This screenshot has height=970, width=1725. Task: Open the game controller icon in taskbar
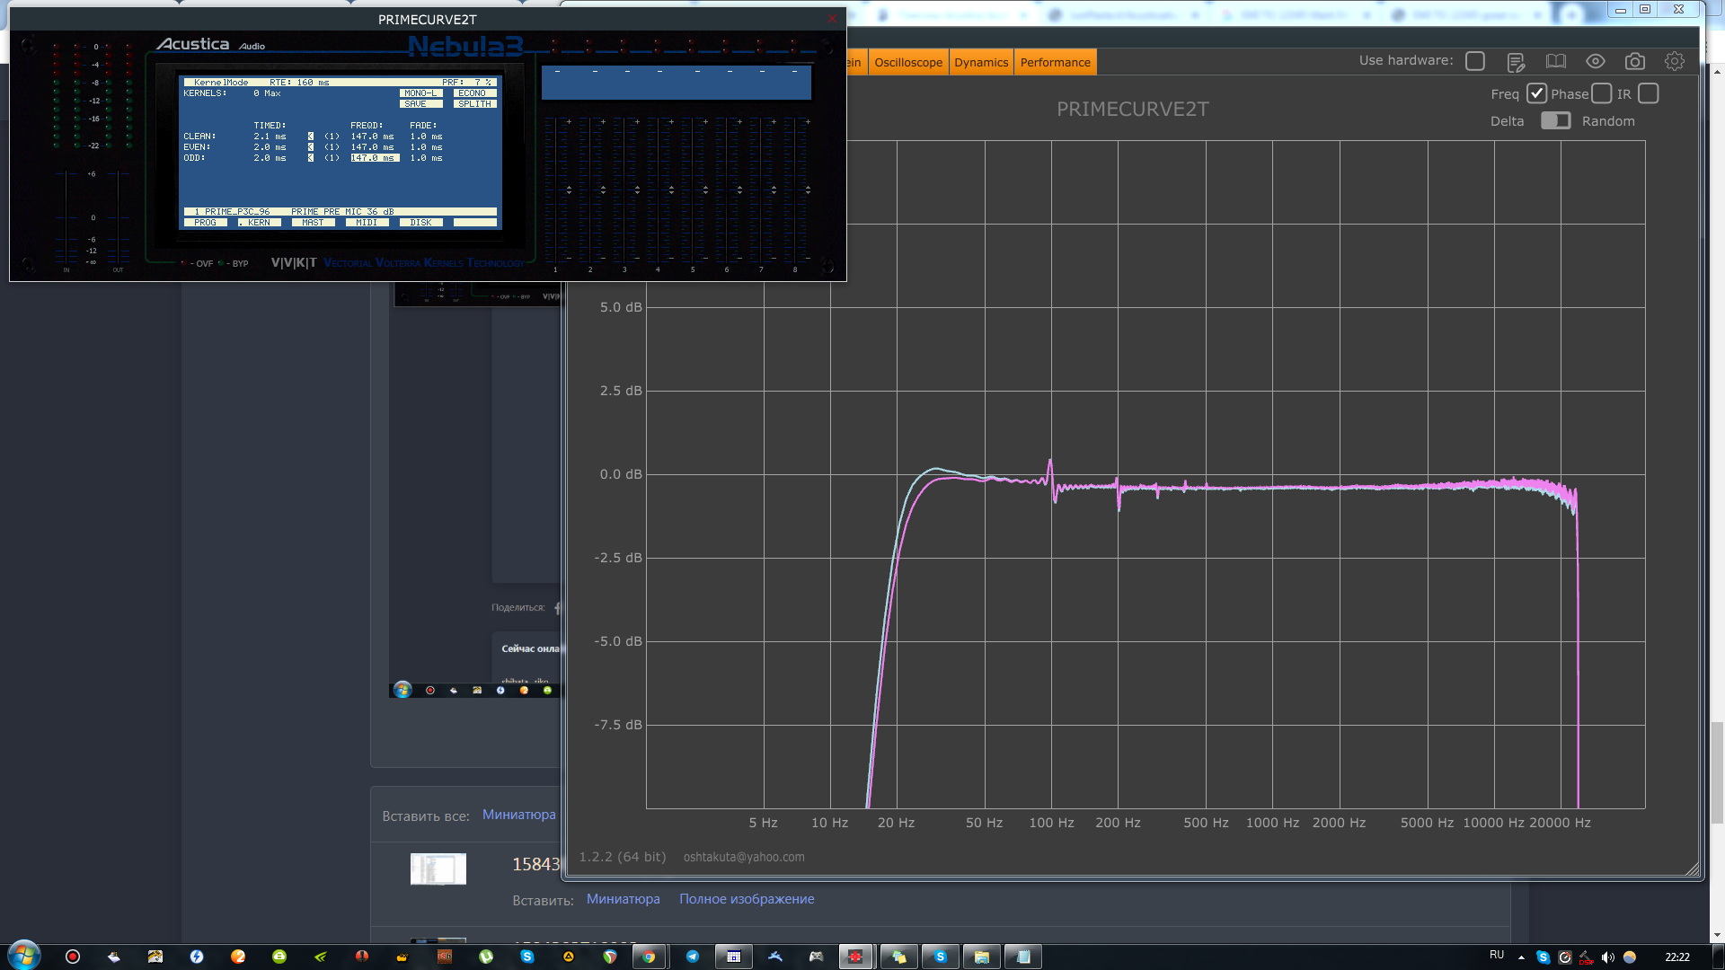(816, 957)
